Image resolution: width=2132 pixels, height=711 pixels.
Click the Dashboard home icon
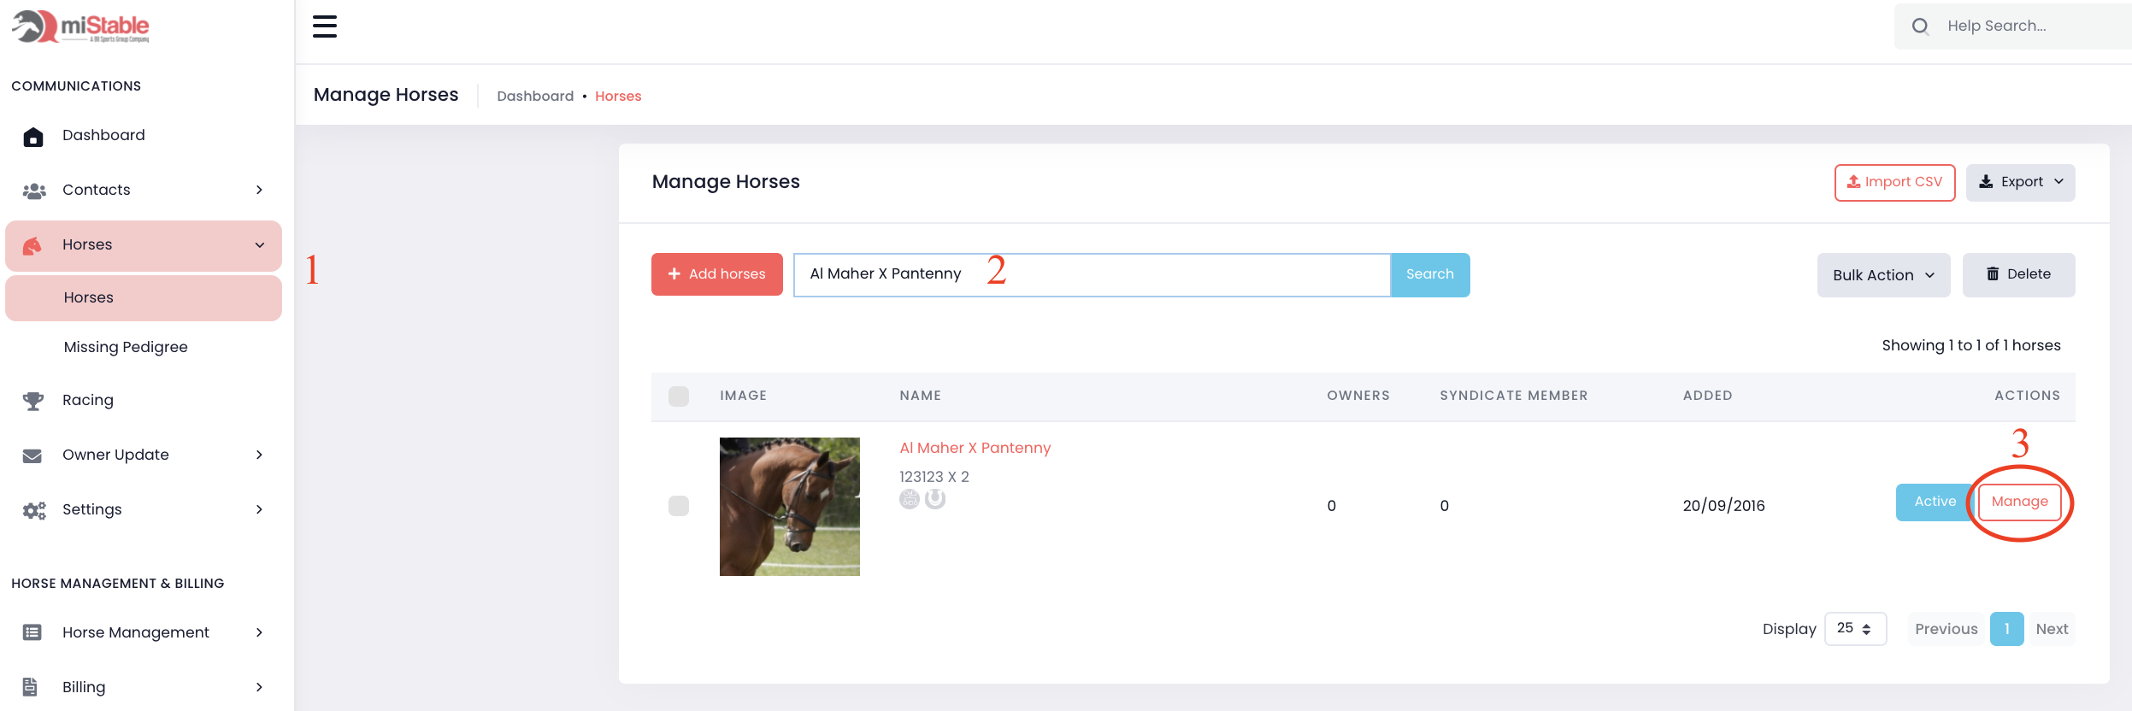pos(33,137)
